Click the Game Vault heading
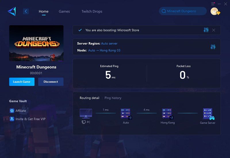This screenshot has height=158, width=230. [18, 101]
